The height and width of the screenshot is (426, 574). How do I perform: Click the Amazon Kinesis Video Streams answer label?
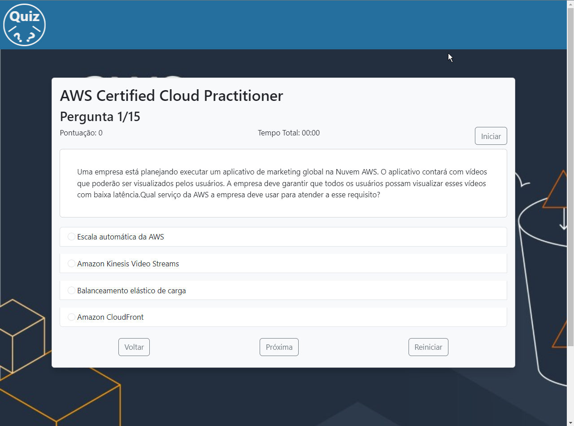pos(128,264)
